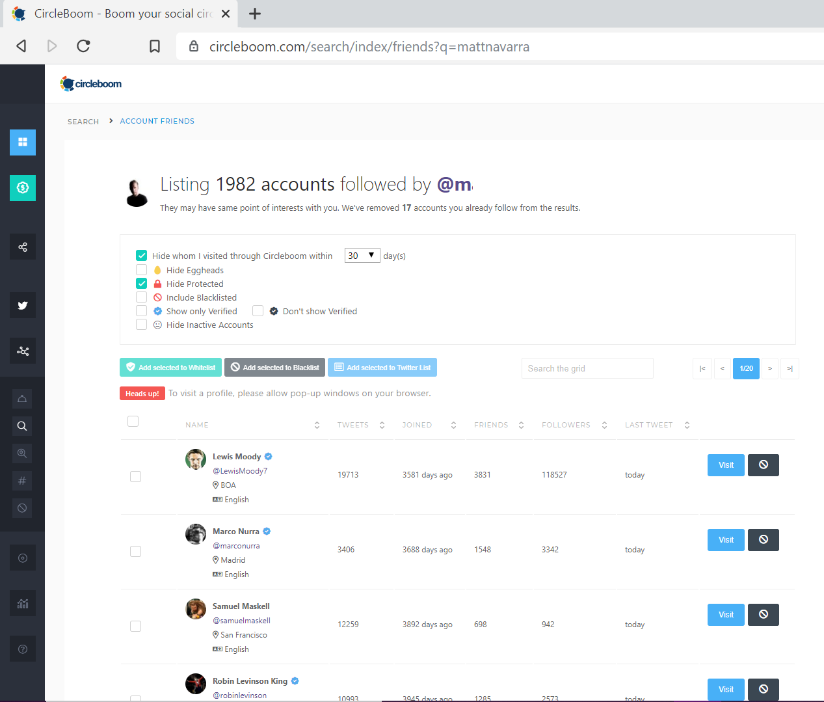Select the Marco Nurra row checkbox
Image resolution: width=824 pixels, height=702 pixels.
(135, 551)
